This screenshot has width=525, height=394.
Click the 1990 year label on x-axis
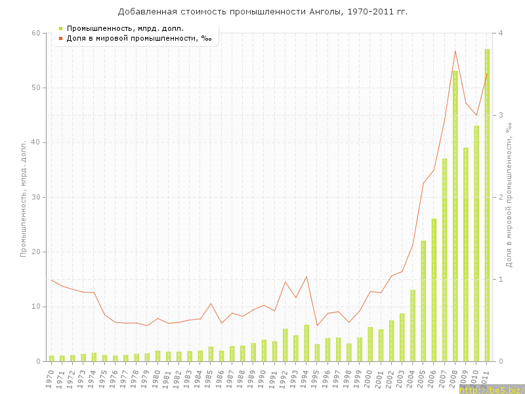pos(262,378)
